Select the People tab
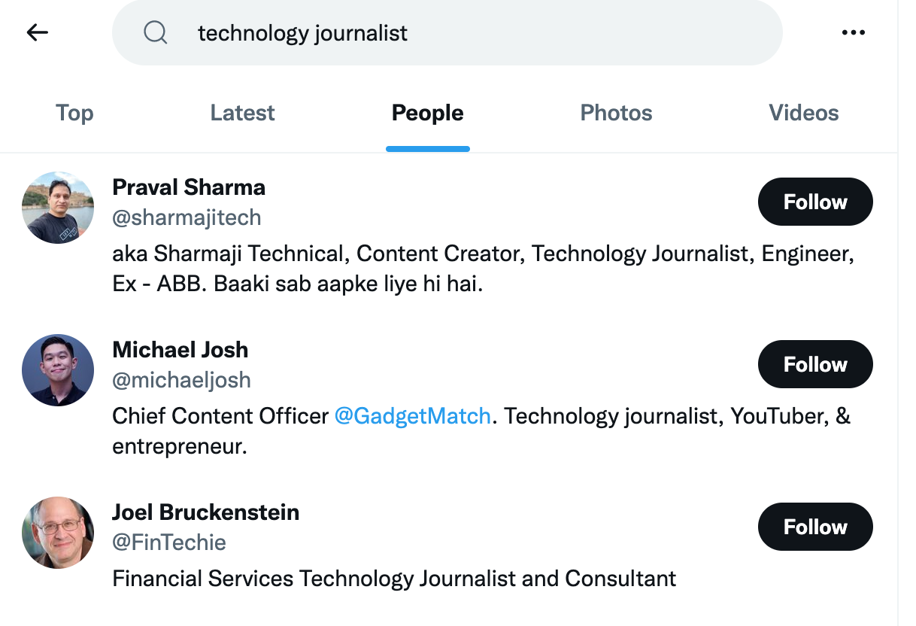The image size is (916, 626). pos(427,113)
